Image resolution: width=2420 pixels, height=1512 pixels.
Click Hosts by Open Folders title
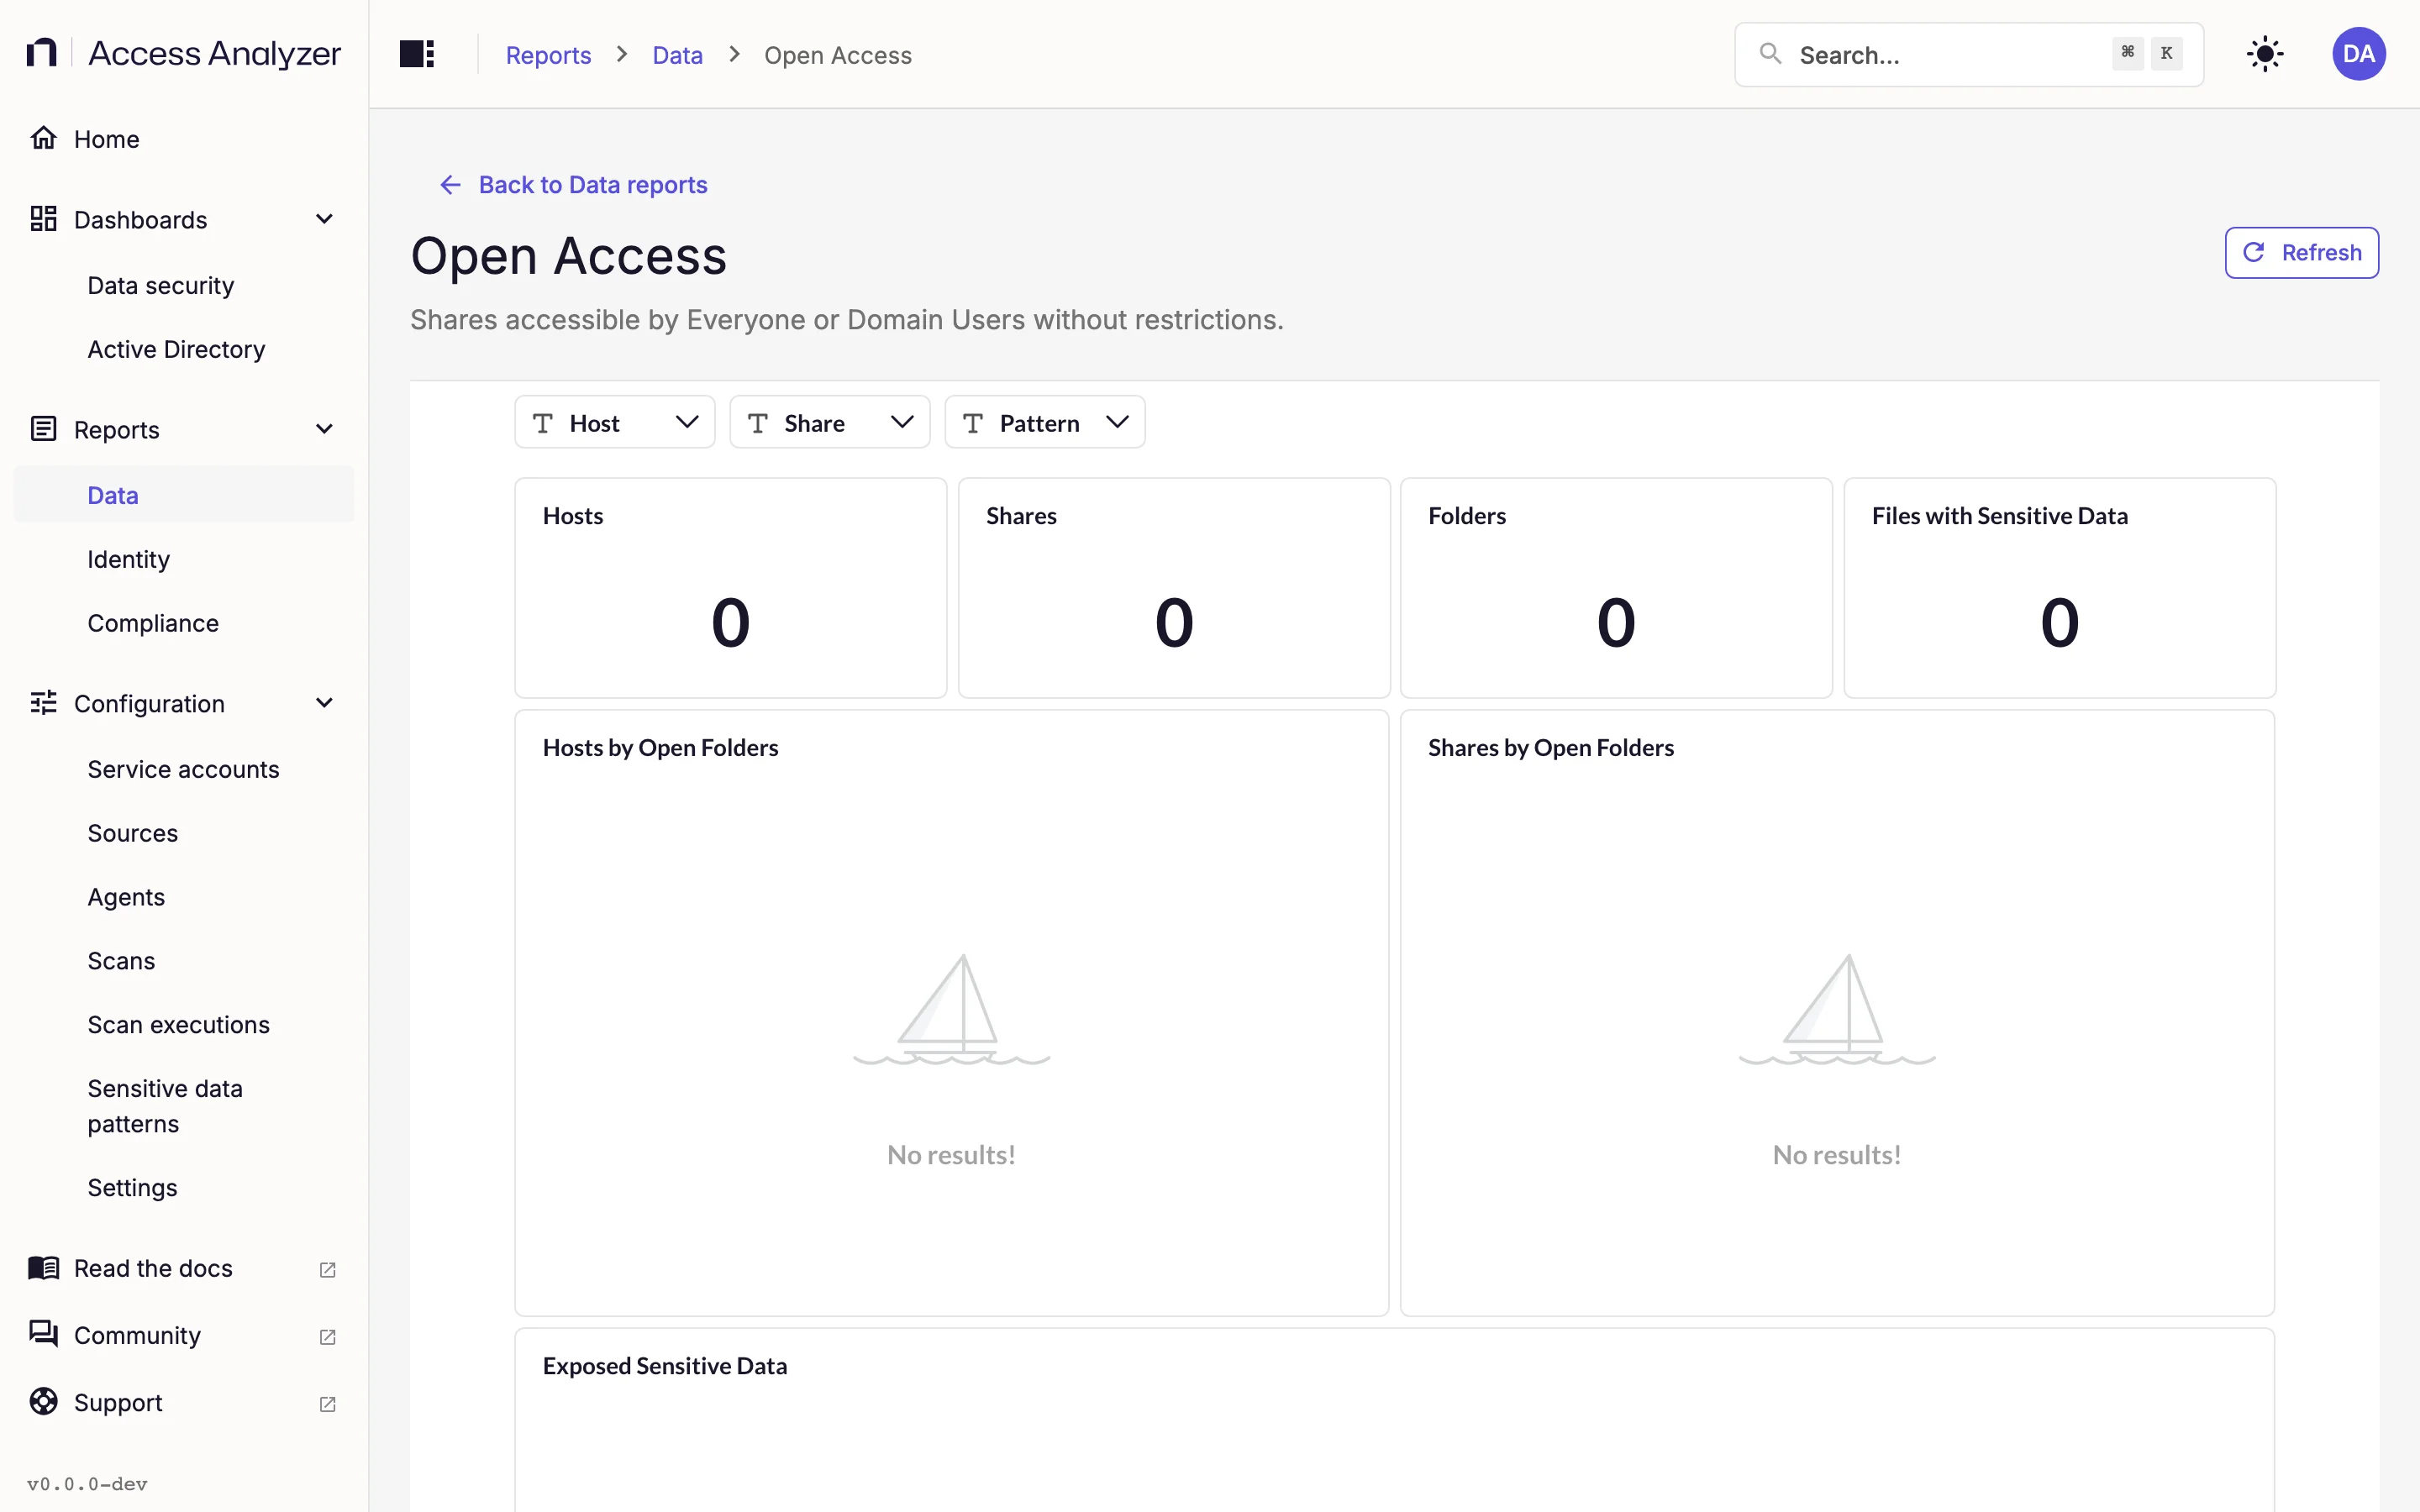[x=660, y=748]
